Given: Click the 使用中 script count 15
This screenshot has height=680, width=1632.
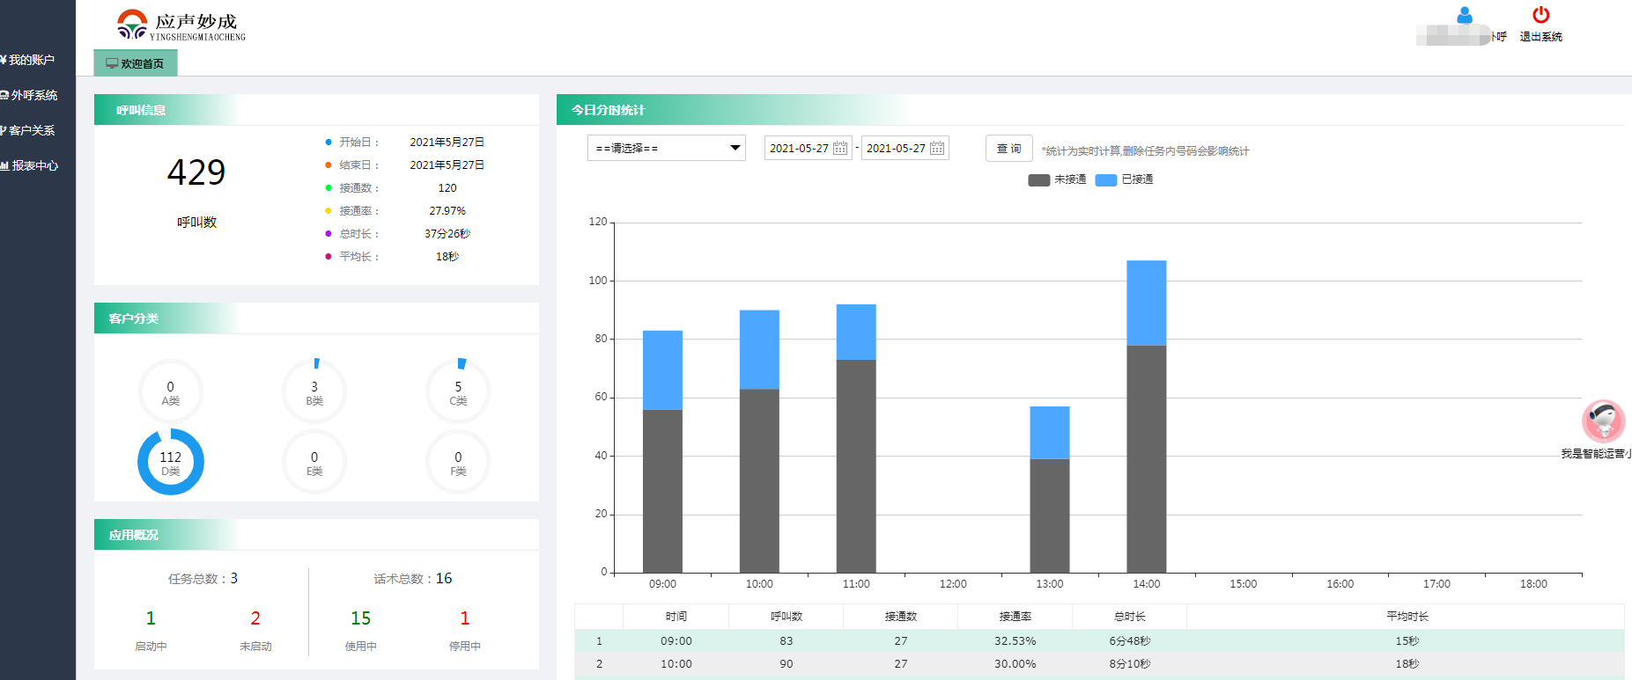Looking at the screenshot, I should coord(361,618).
